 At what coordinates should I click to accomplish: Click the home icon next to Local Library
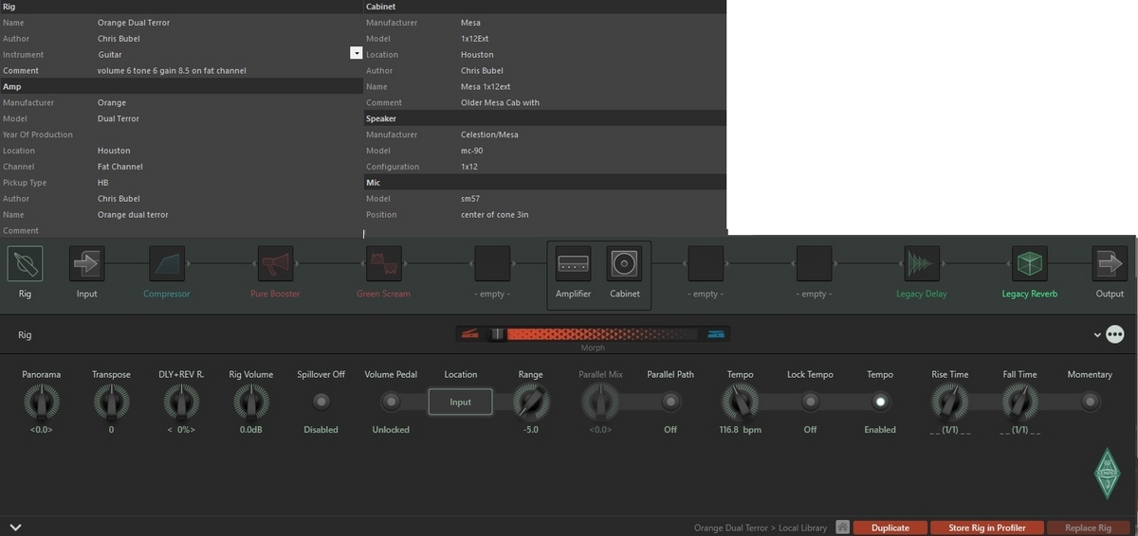pyautogui.click(x=842, y=527)
